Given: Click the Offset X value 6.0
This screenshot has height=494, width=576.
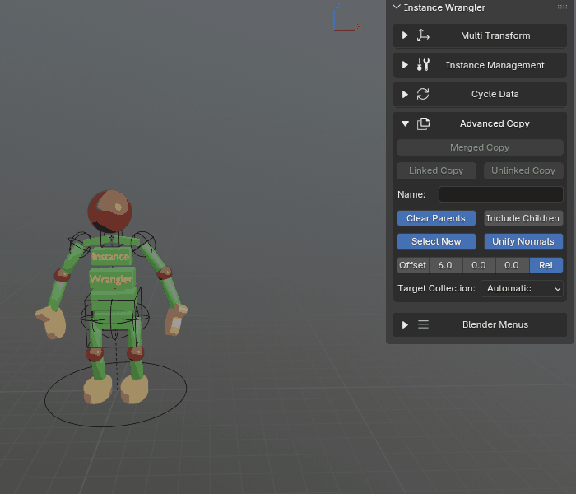Looking at the screenshot, I should click(x=445, y=265).
